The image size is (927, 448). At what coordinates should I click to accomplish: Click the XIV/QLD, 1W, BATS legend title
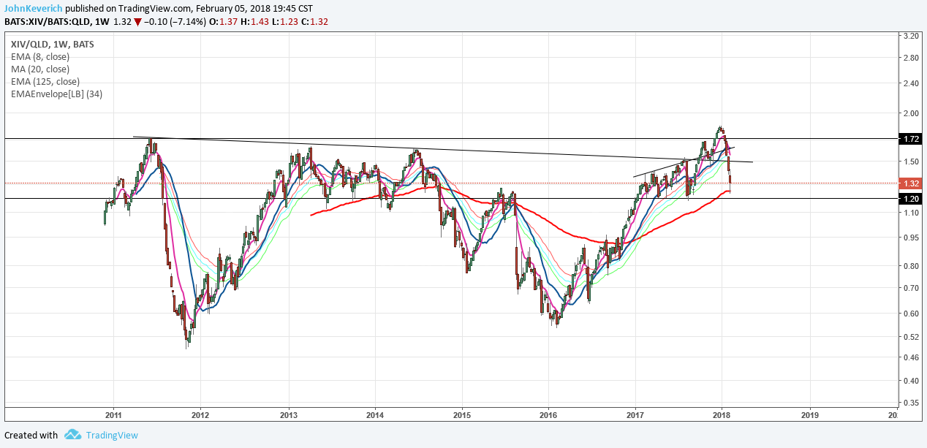(53, 44)
